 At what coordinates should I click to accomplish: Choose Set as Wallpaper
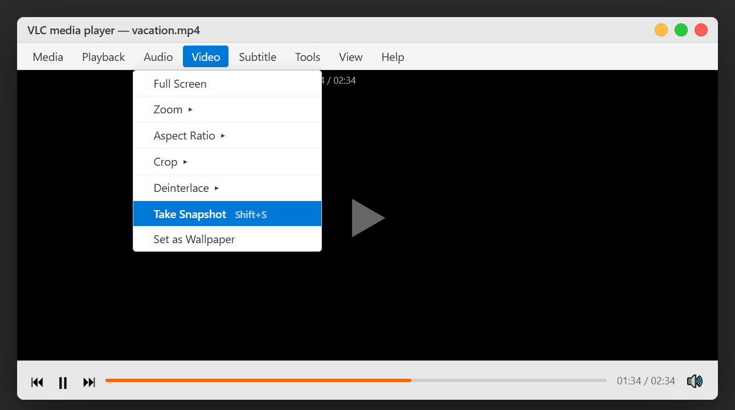tap(227, 239)
